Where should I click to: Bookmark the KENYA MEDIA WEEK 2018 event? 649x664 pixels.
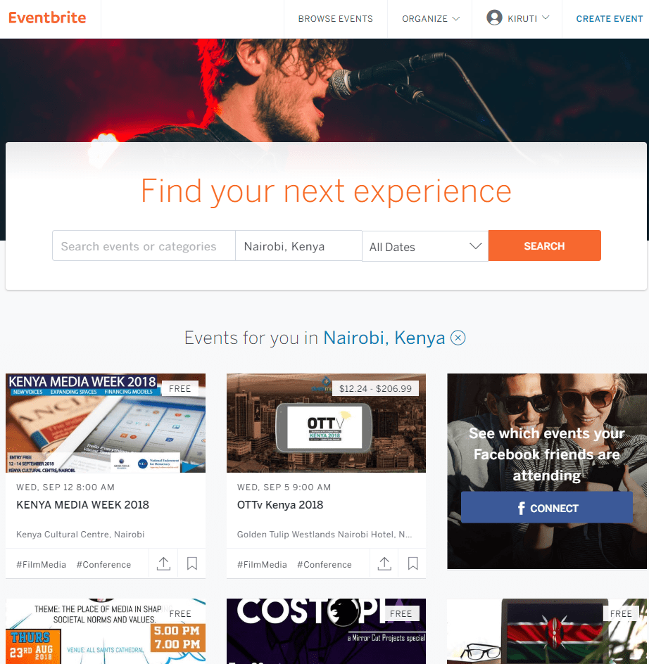click(192, 563)
